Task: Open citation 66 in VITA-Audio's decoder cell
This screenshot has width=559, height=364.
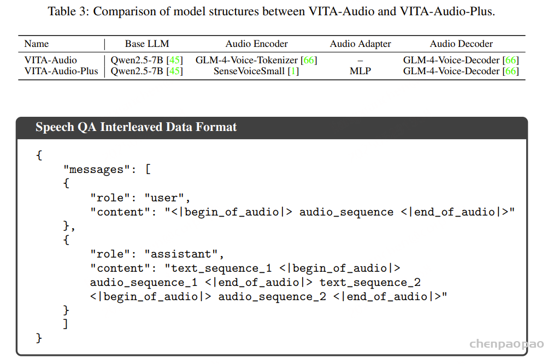Action: click(x=510, y=60)
